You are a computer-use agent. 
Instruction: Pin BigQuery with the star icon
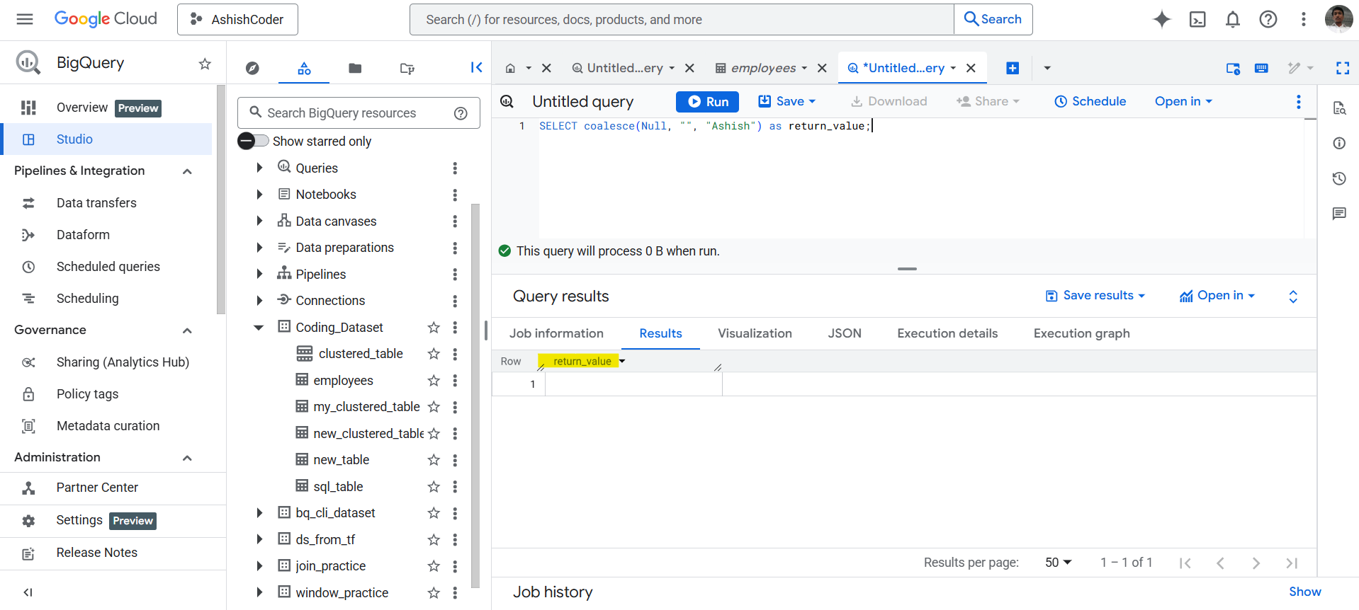205,64
